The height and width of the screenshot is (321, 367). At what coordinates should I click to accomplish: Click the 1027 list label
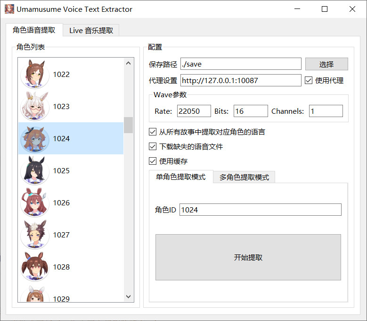[61, 235]
